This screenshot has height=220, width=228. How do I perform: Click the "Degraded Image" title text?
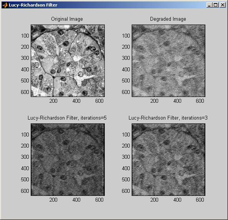tap(168, 19)
